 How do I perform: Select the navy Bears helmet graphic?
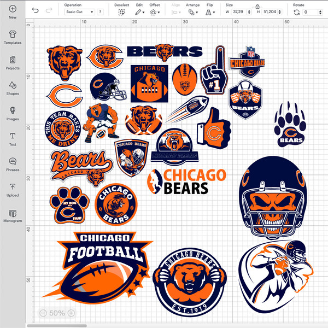pos(108,86)
